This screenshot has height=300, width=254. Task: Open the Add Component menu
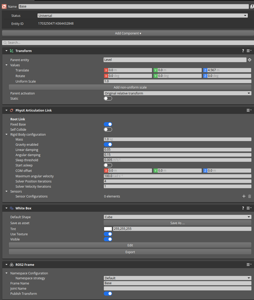coord(128,33)
